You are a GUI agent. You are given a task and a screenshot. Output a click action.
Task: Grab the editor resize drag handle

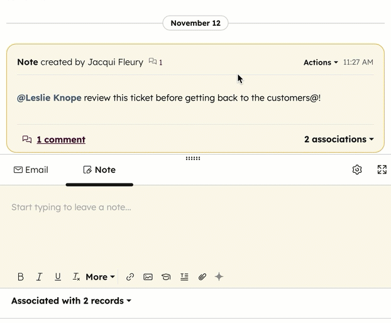[x=193, y=158]
